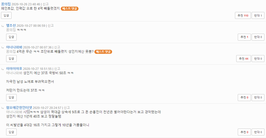Click reply arrow icon beside 헬조선
The width and height of the screenshot is (266, 138).
click(x=3, y=26)
